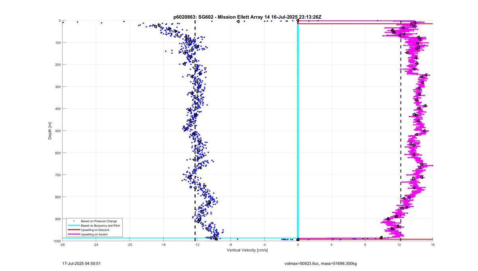Click the velocity axis tick "-8"

pyautogui.click(x=231, y=245)
